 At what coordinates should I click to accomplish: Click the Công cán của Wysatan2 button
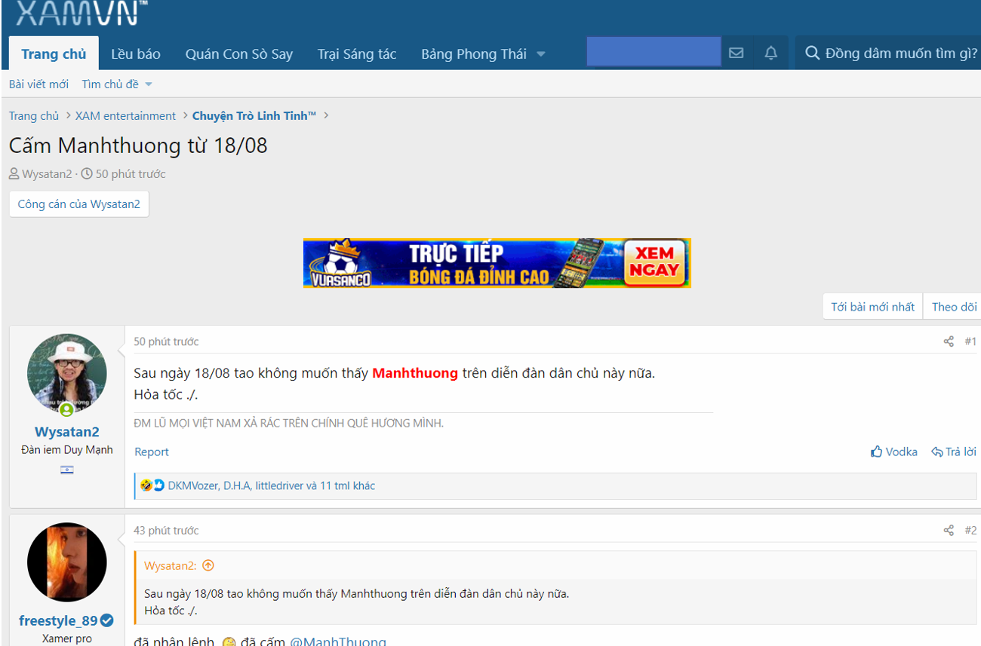[79, 204]
